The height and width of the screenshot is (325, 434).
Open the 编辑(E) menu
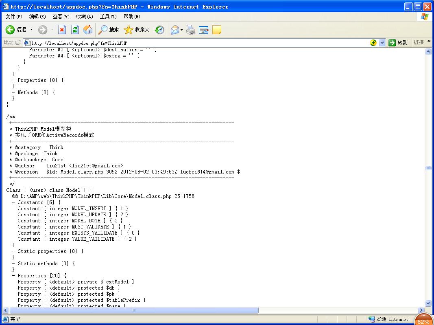pos(37,17)
